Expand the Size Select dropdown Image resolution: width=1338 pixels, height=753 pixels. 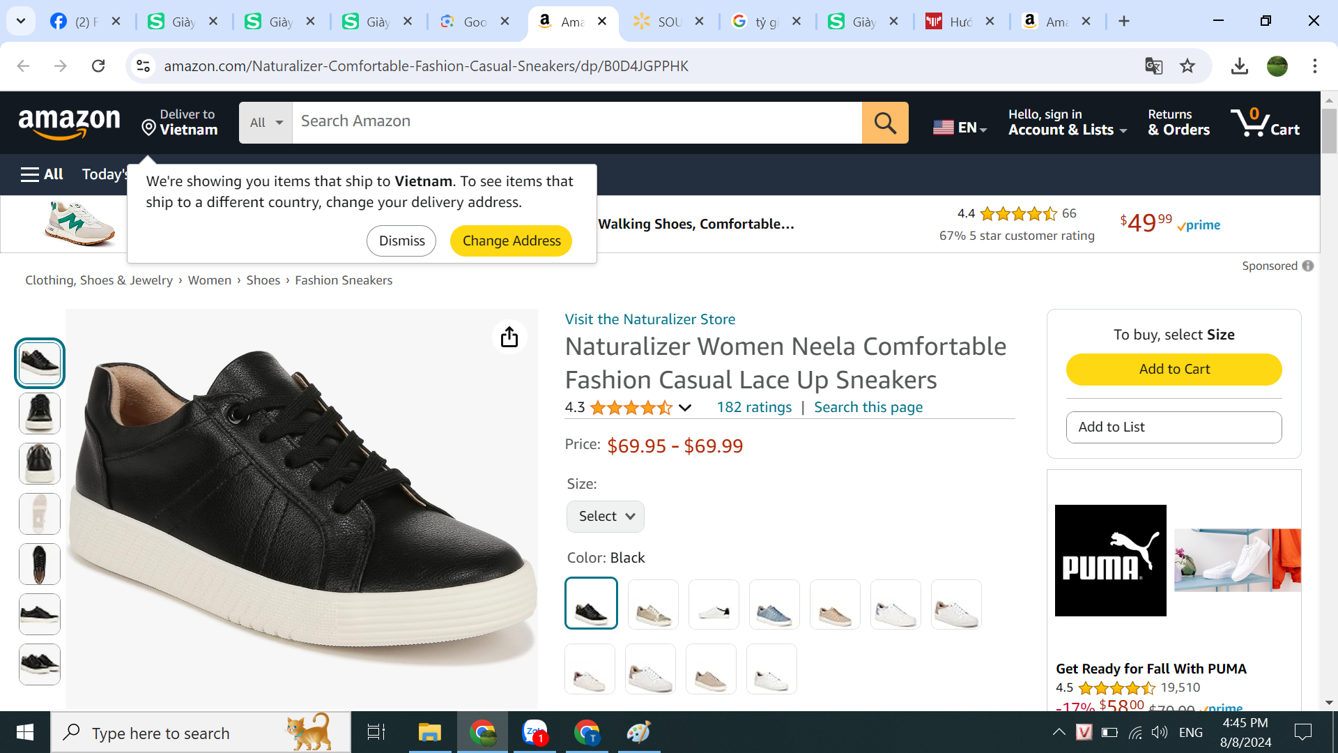(605, 517)
